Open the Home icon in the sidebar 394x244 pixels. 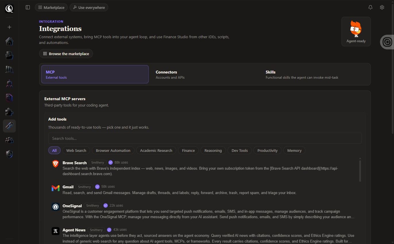[x=9, y=41]
